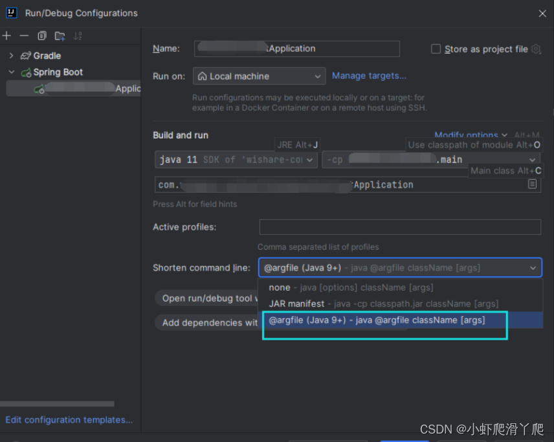
Task: Expand the Gradle tree node
Action: [x=11, y=56]
